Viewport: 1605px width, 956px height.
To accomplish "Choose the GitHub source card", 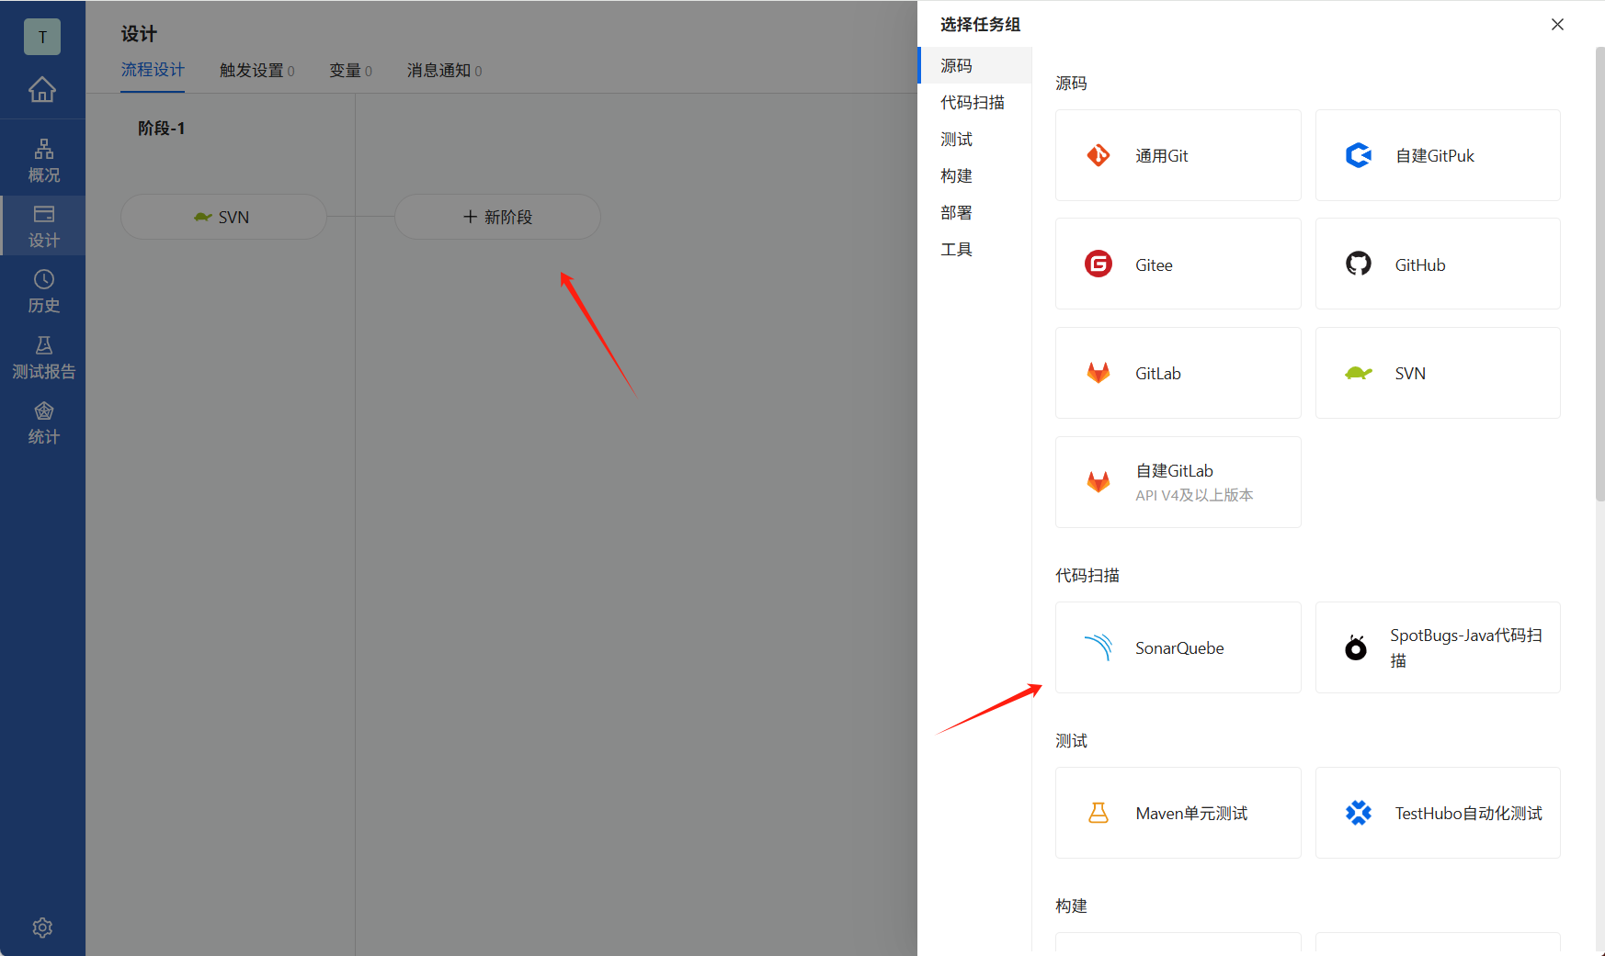I will tap(1438, 264).
